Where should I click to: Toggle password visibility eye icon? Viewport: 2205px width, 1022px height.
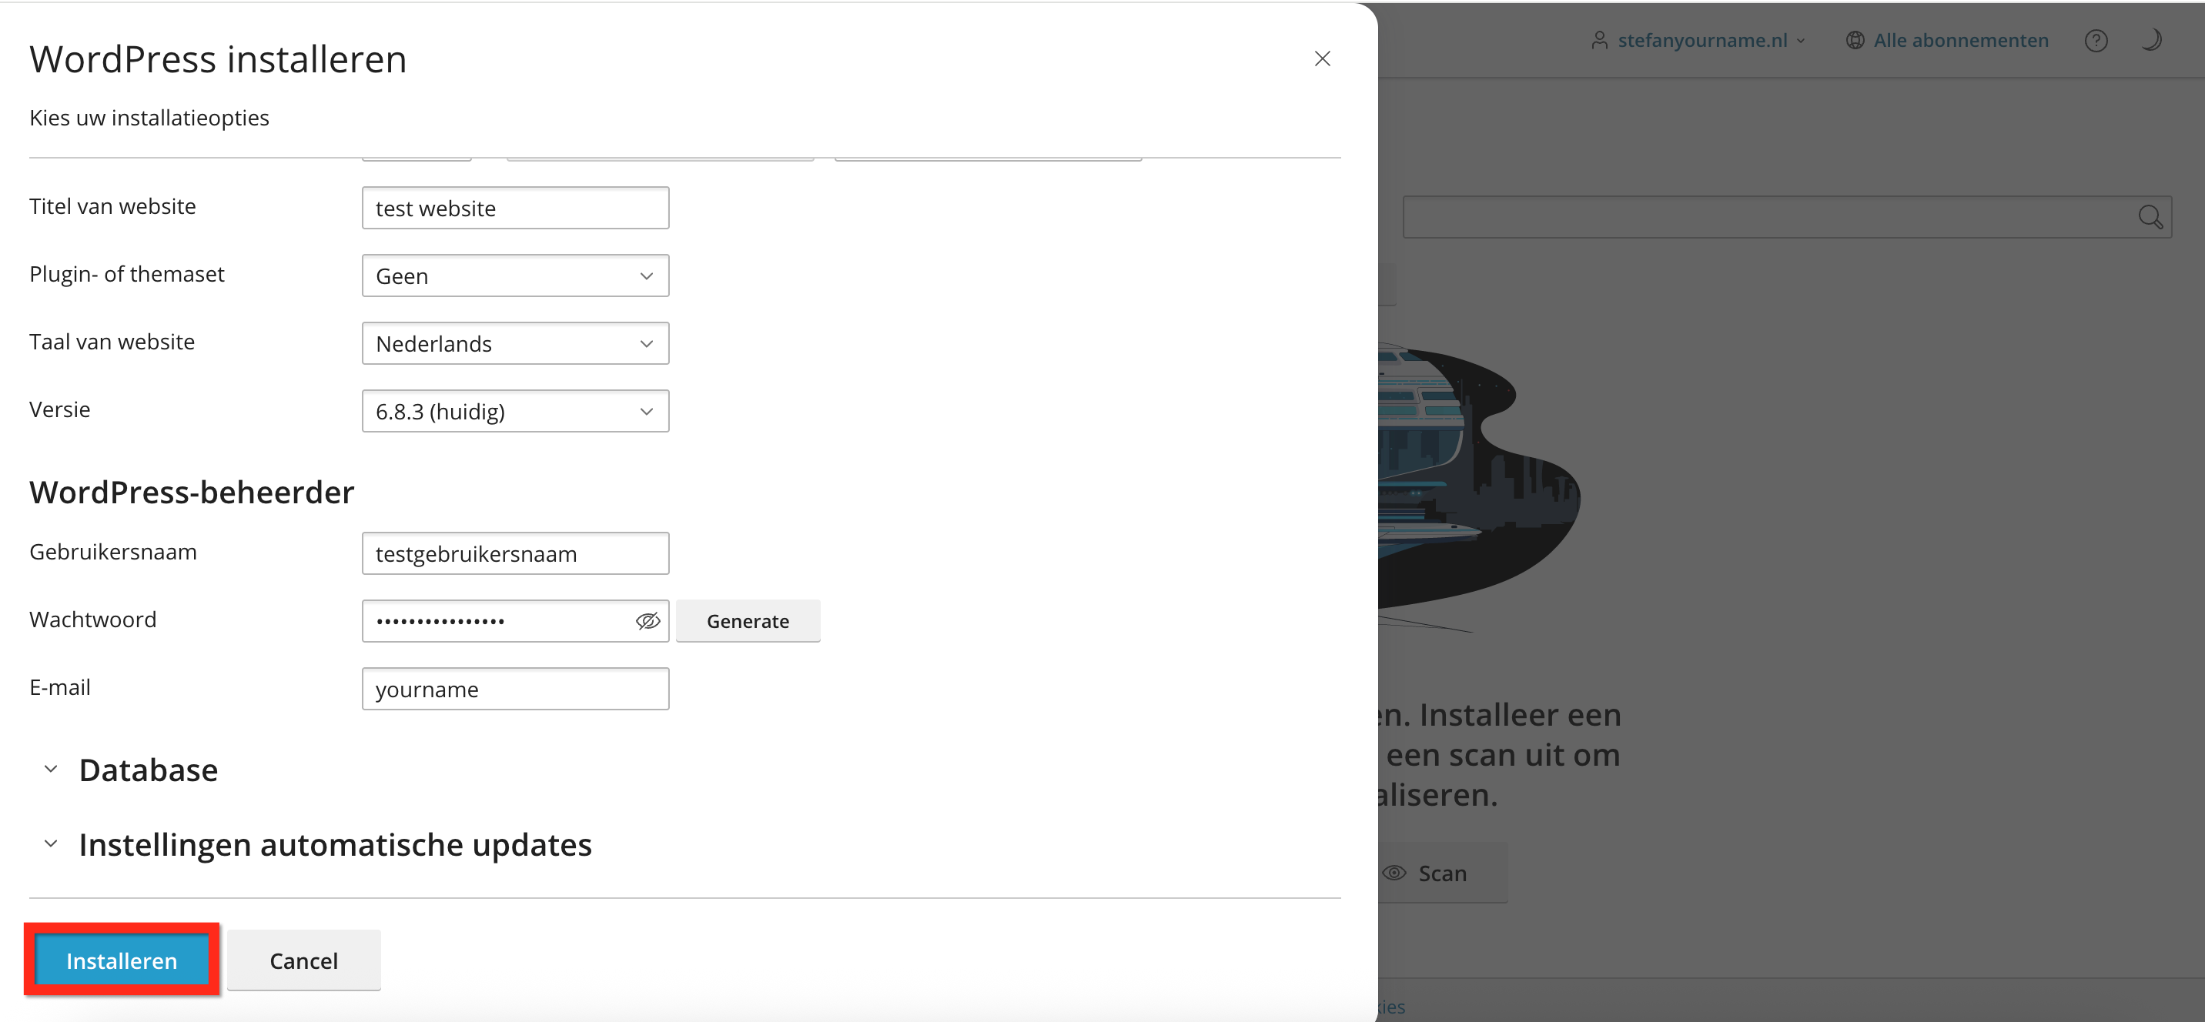point(647,620)
